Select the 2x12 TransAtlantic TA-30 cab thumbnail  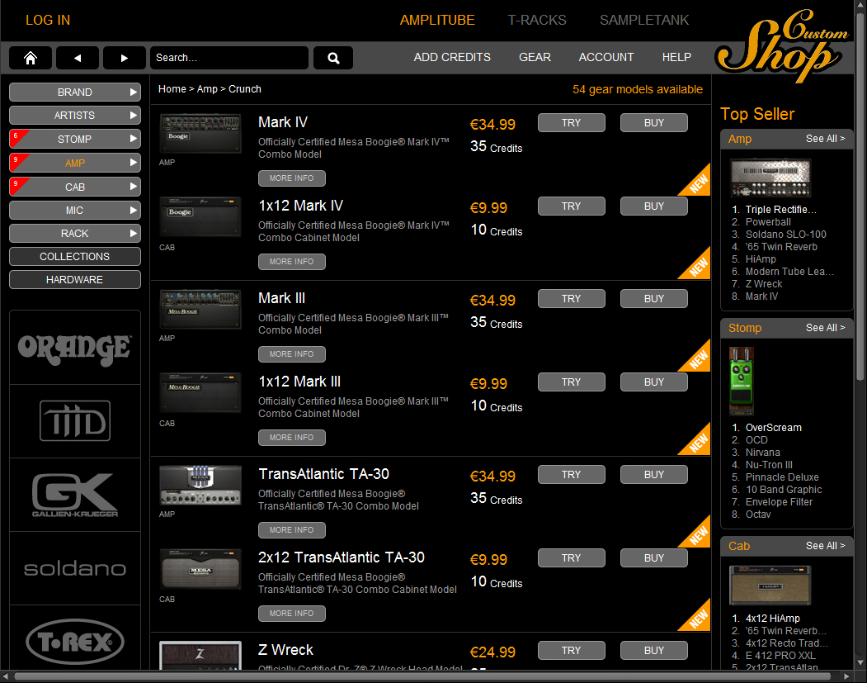pos(200,569)
